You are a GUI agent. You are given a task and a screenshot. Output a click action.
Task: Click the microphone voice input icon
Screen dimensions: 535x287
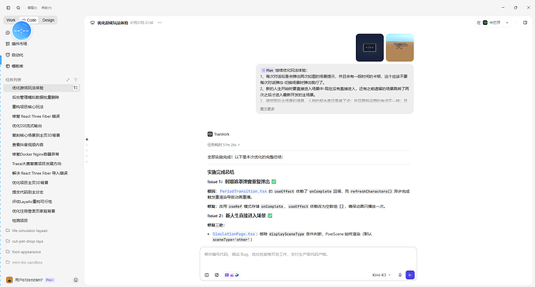click(400, 275)
